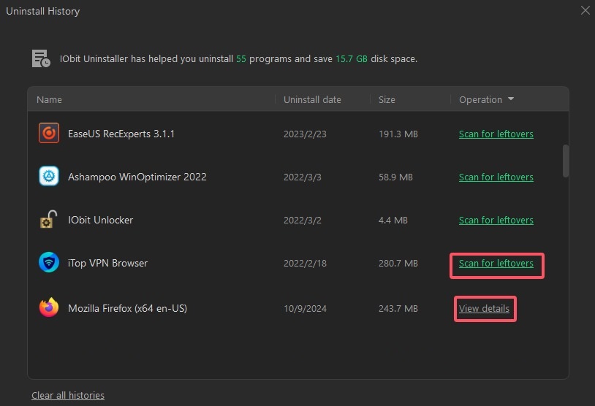Viewport: 595px width, 406px height.
Task: Click the Uninstall History window title
Action: pyautogui.click(x=43, y=12)
